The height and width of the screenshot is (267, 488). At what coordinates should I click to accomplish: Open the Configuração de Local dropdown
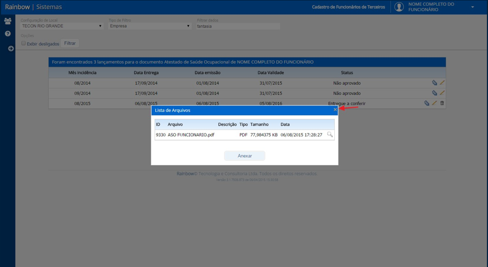click(62, 26)
